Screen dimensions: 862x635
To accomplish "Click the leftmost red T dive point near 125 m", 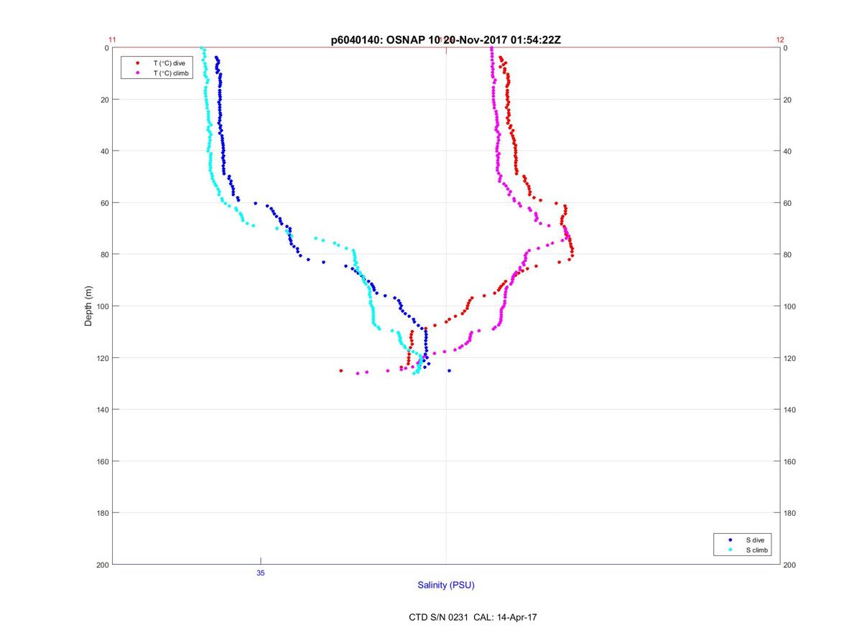I will point(340,371).
